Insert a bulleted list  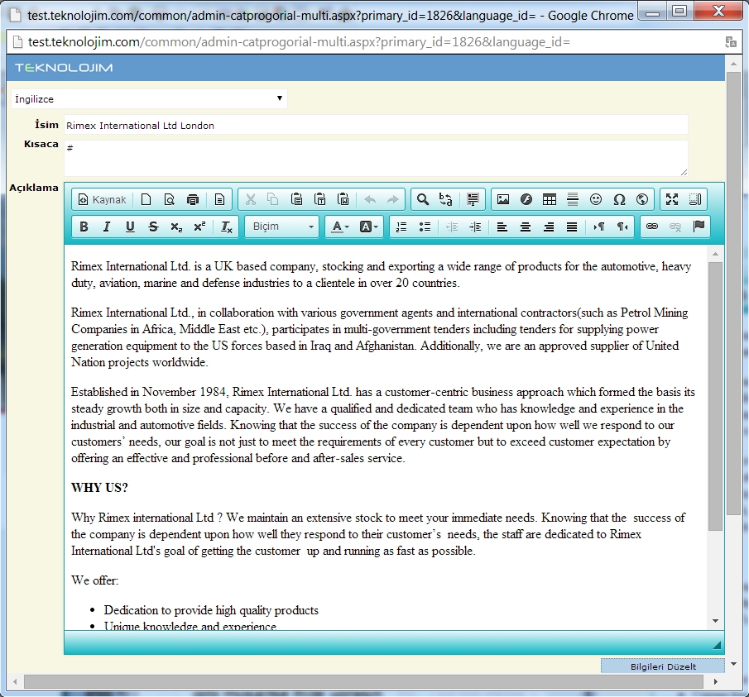click(x=425, y=227)
